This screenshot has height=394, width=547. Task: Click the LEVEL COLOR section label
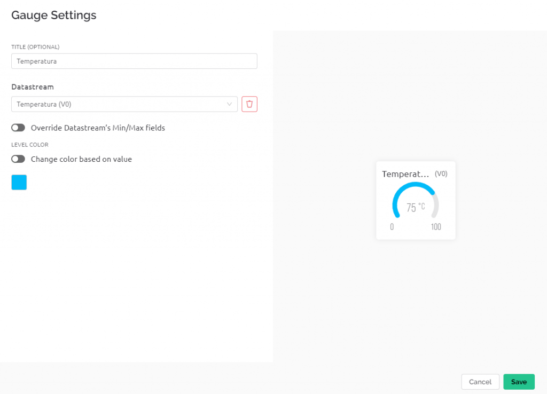click(30, 145)
